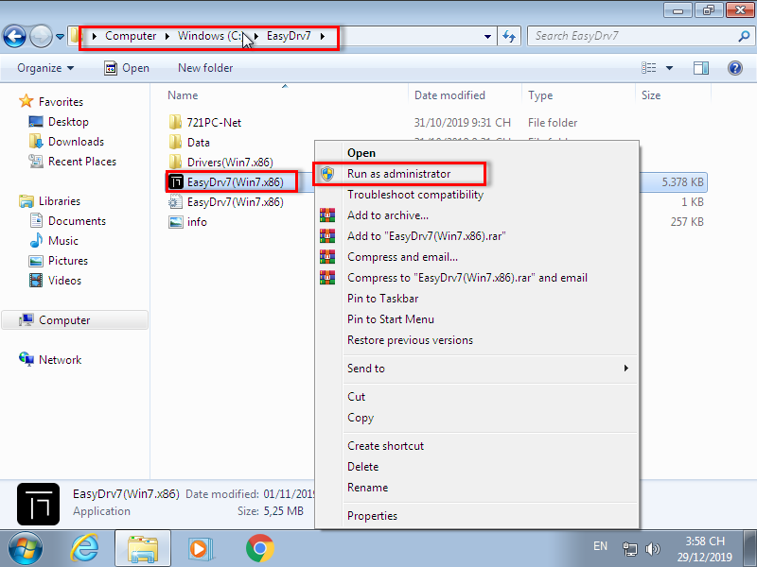
Task: Open the address bar history dropdown
Action: [x=487, y=36]
